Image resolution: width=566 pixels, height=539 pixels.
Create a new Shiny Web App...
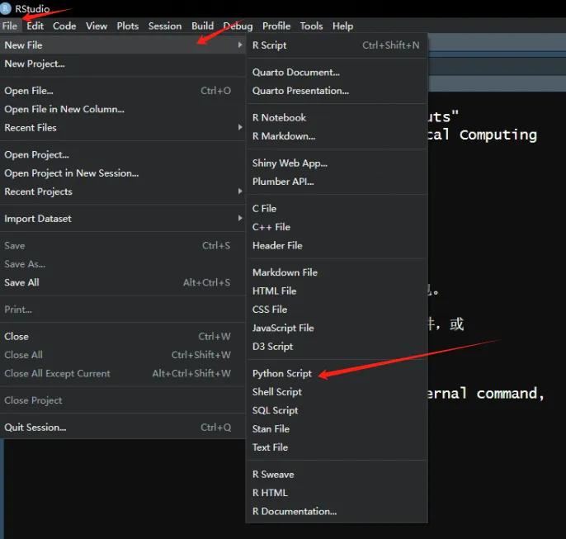[x=337, y=163]
